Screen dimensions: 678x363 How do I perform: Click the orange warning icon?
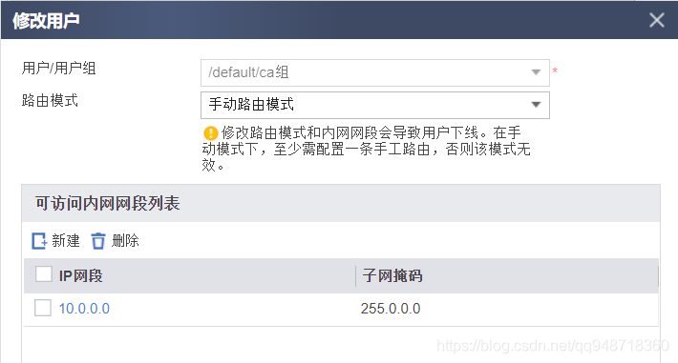point(211,133)
